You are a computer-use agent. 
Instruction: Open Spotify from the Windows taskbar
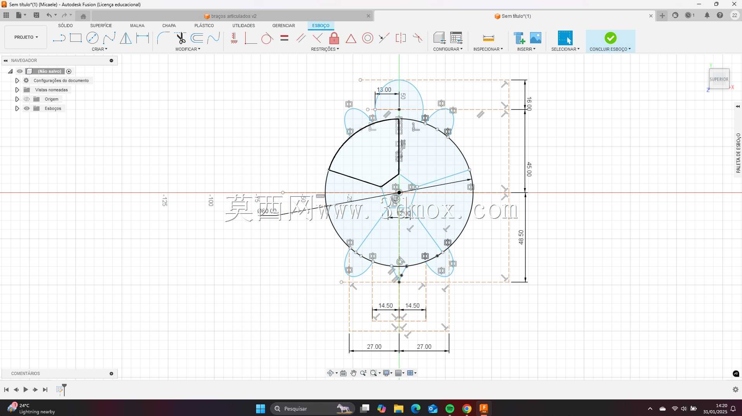pyautogui.click(x=449, y=409)
